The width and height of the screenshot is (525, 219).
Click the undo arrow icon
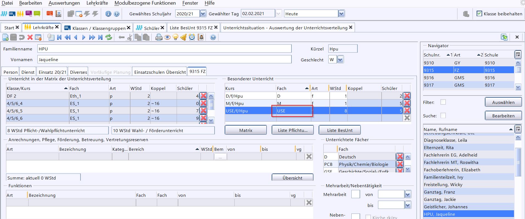22,37
